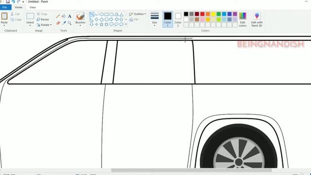Viewport: 311px width, 175px height.
Task: Choose the Left arrow shape
Action: tap(117, 19)
